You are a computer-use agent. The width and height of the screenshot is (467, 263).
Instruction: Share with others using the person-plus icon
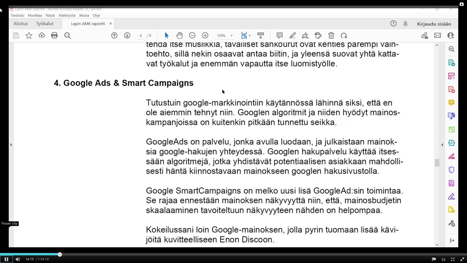451,35
